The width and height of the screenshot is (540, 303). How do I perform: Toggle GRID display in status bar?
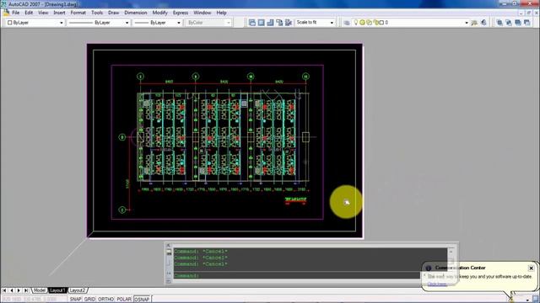pyautogui.click(x=89, y=300)
